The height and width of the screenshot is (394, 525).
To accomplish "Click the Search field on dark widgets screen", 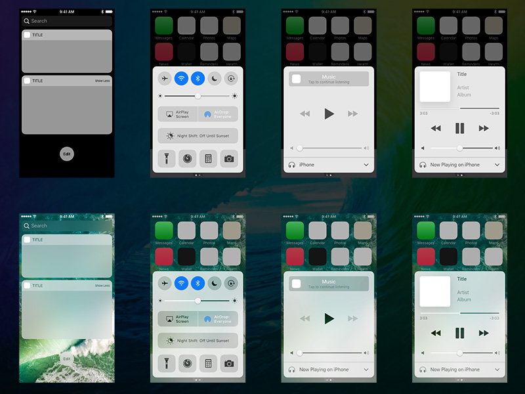I will 67,21.
